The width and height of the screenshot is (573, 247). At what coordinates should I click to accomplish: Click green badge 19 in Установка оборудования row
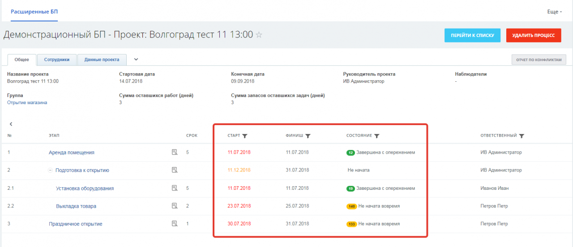pyautogui.click(x=351, y=188)
